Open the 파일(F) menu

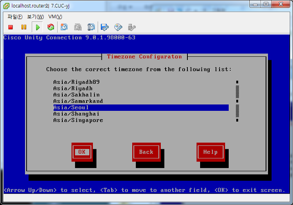pos(15,17)
